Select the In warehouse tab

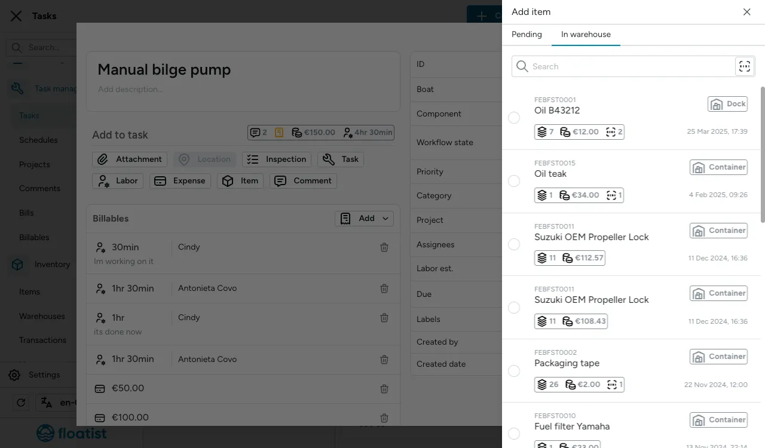point(586,35)
